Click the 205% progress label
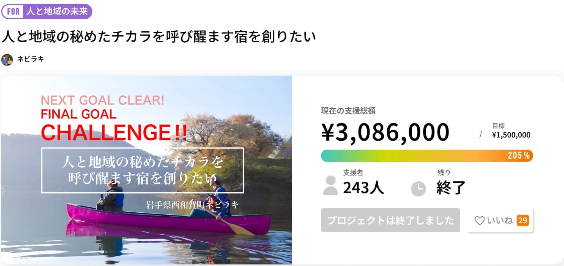The height and width of the screenshot is (266, 564). coord(519,156)
